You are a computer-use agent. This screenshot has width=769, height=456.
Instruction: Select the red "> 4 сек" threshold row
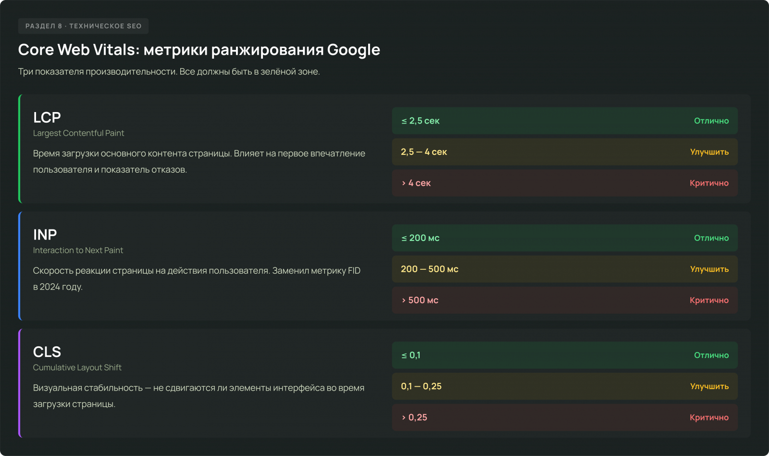pos(564,183)
